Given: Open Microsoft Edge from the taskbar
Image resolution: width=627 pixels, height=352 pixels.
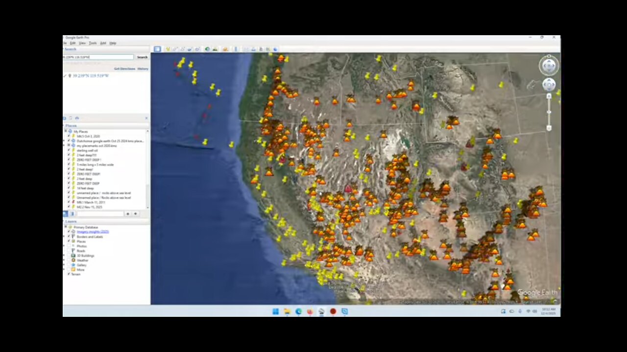Looking at the screenshot, I should coord(298,311).
